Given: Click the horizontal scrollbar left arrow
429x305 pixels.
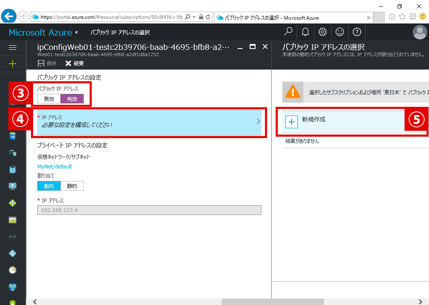Looking at the screenshot, I should pyautogui.click(x=35, y=302).
